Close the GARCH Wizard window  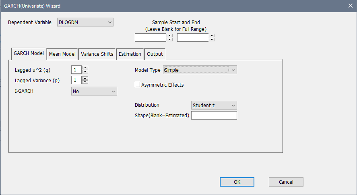click(350, 6)
